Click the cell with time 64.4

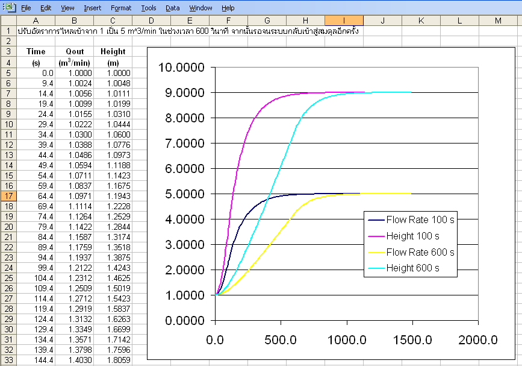tap(36, 196)
